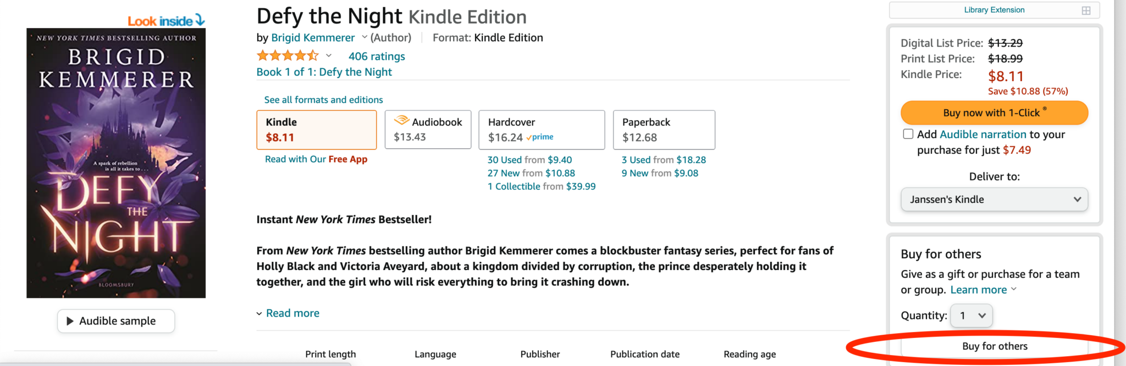Click the Look inside arrow icon
This screenshot has height=366, width=1126.
pyautogui.click(x=198, y=19)
